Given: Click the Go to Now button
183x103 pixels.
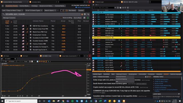Looking at the screenshot, I should click(77, 18).
